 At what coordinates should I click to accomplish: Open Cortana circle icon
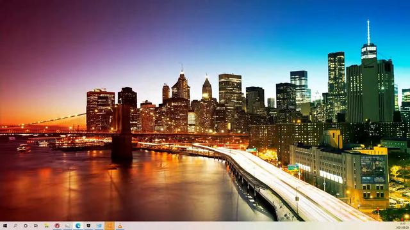coord(26,226)
